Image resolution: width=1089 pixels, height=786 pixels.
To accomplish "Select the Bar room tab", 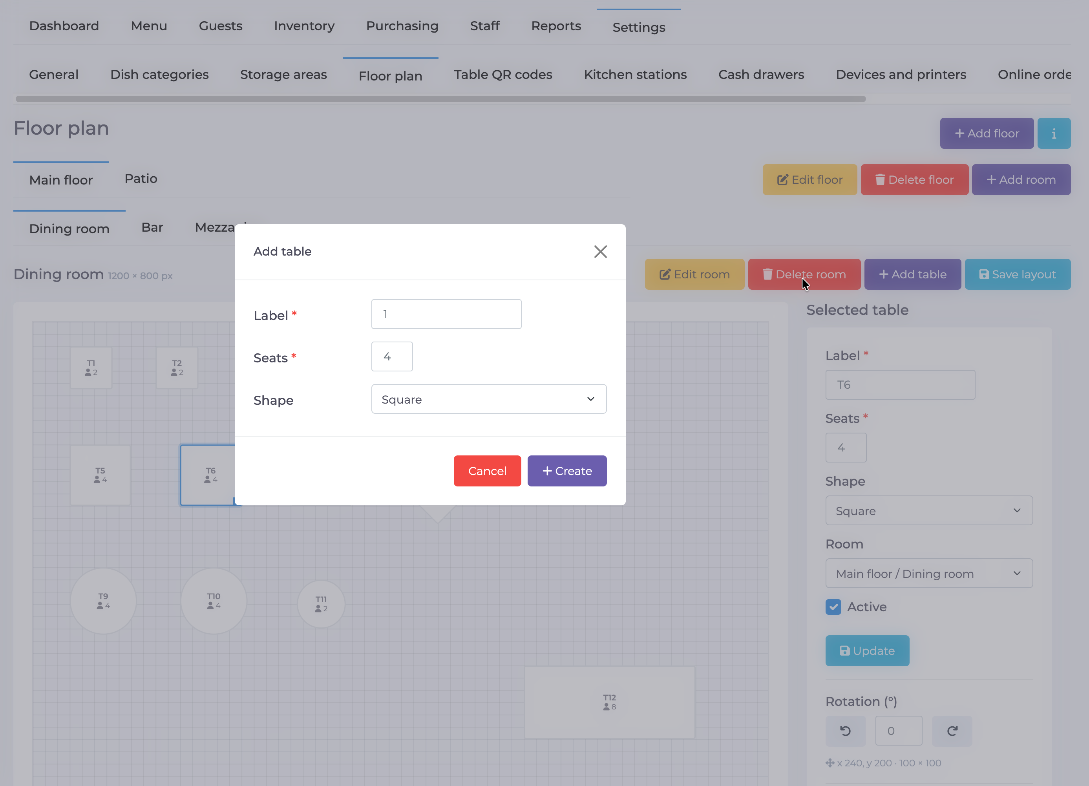I will 152,227.
